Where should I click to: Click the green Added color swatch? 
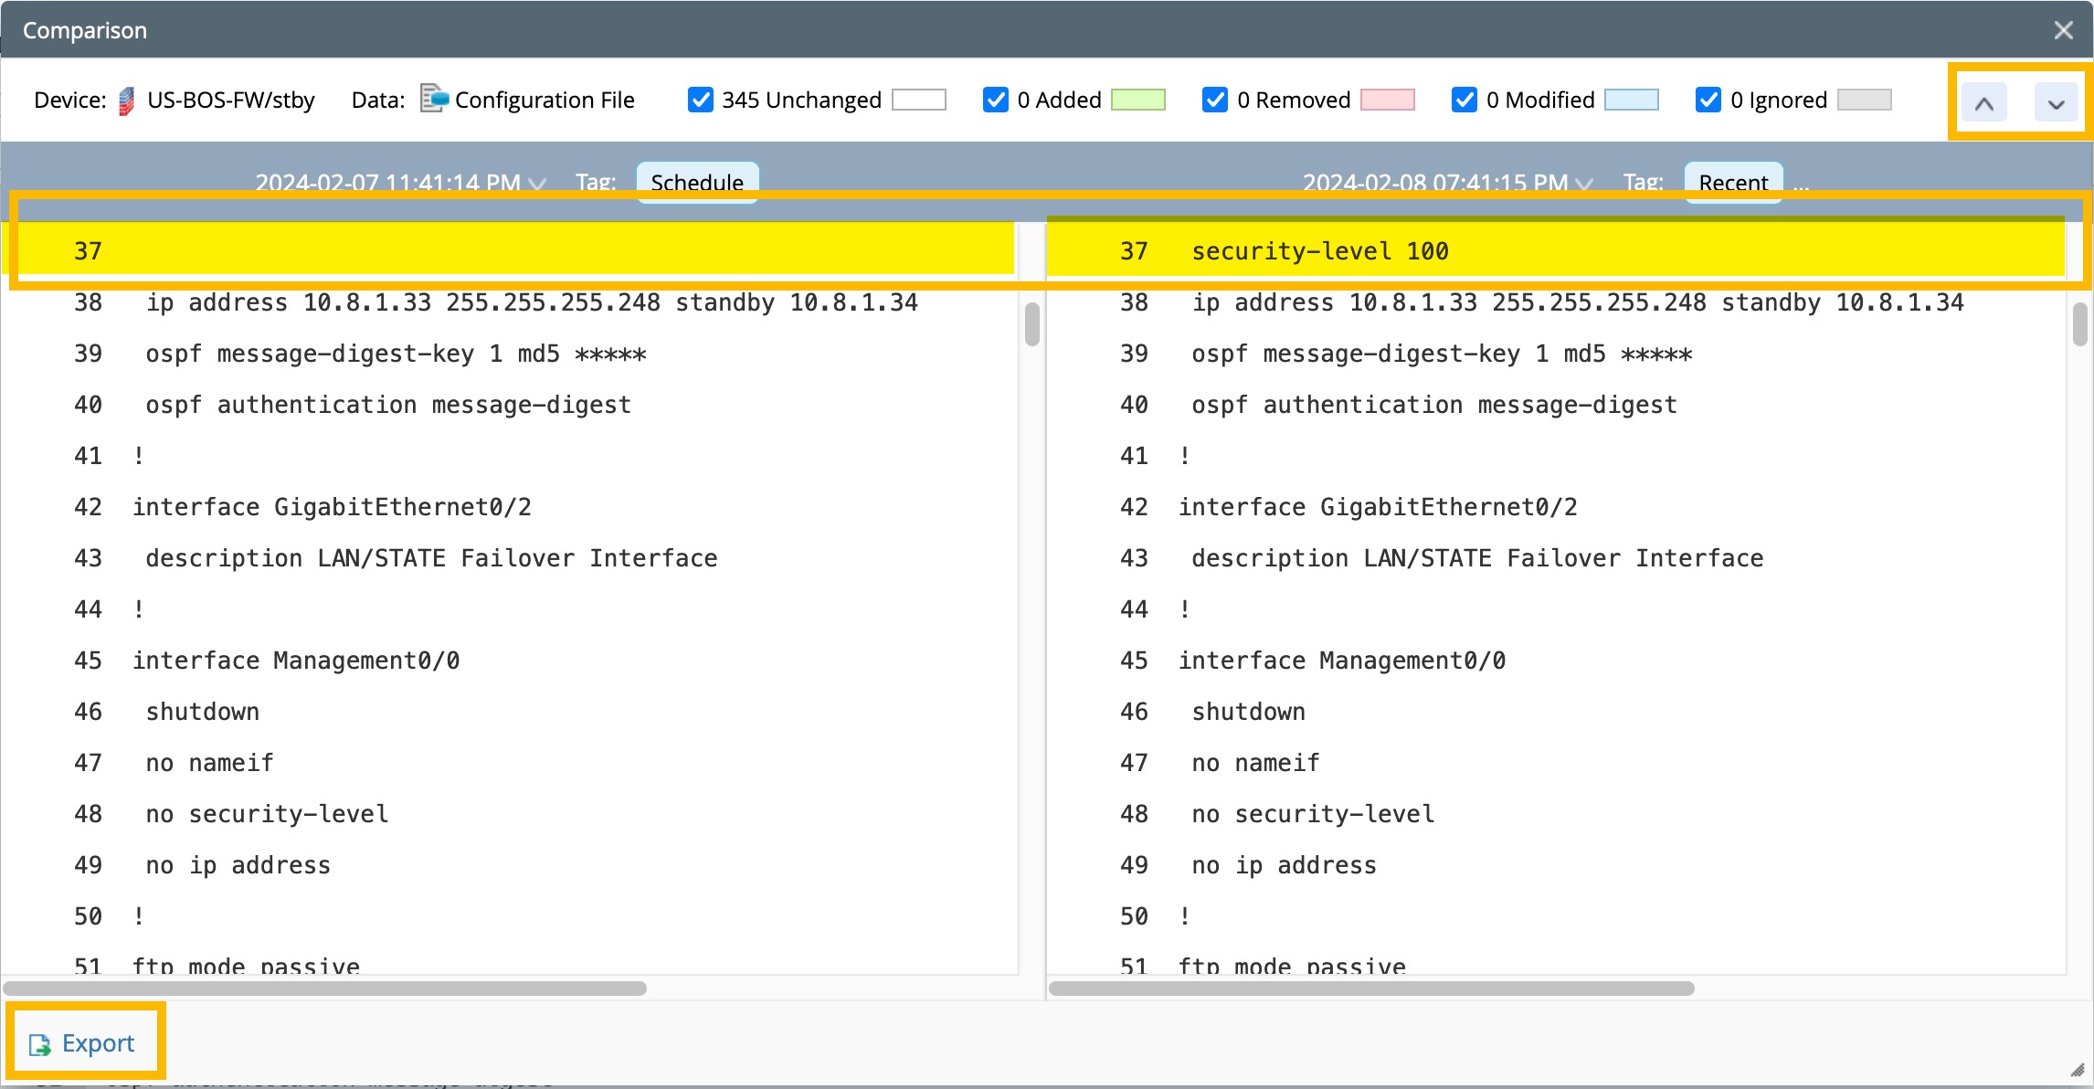click(x=1137, y=100)
